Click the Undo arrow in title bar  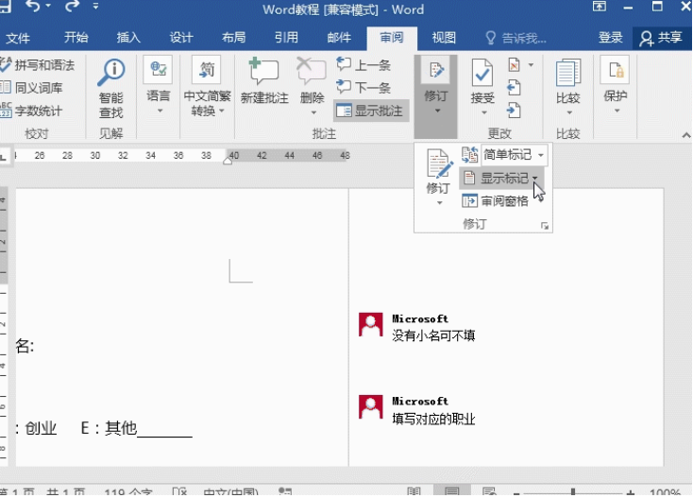click(34, 7)
